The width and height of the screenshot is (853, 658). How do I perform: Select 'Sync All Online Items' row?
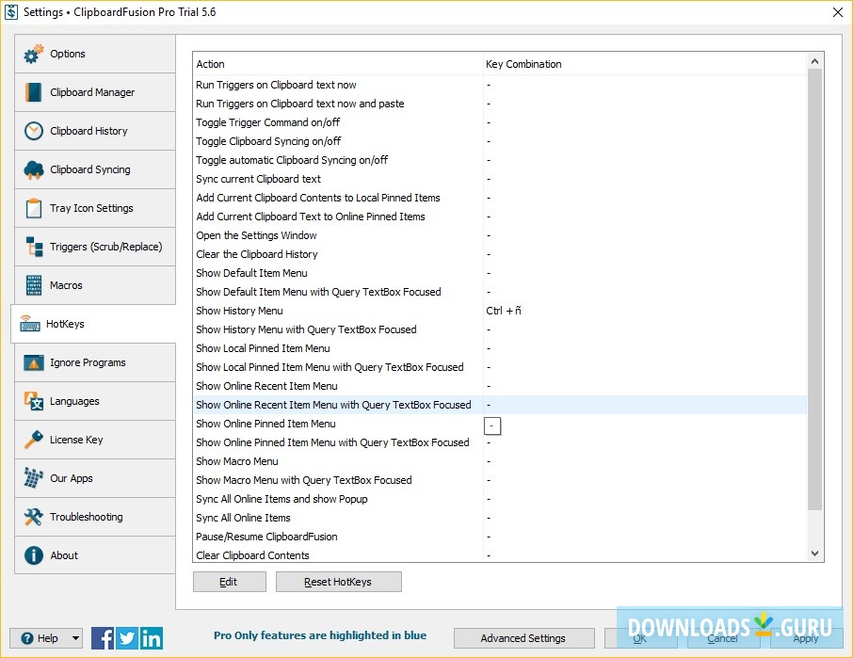click(499, 519)
